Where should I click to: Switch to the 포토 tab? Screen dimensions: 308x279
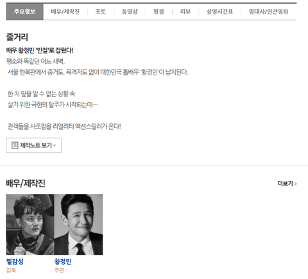coord(101,12)
